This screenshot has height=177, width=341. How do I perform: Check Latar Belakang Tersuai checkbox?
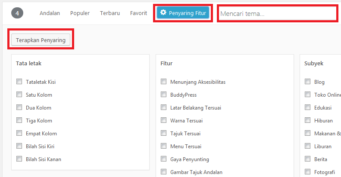(163, 107)
